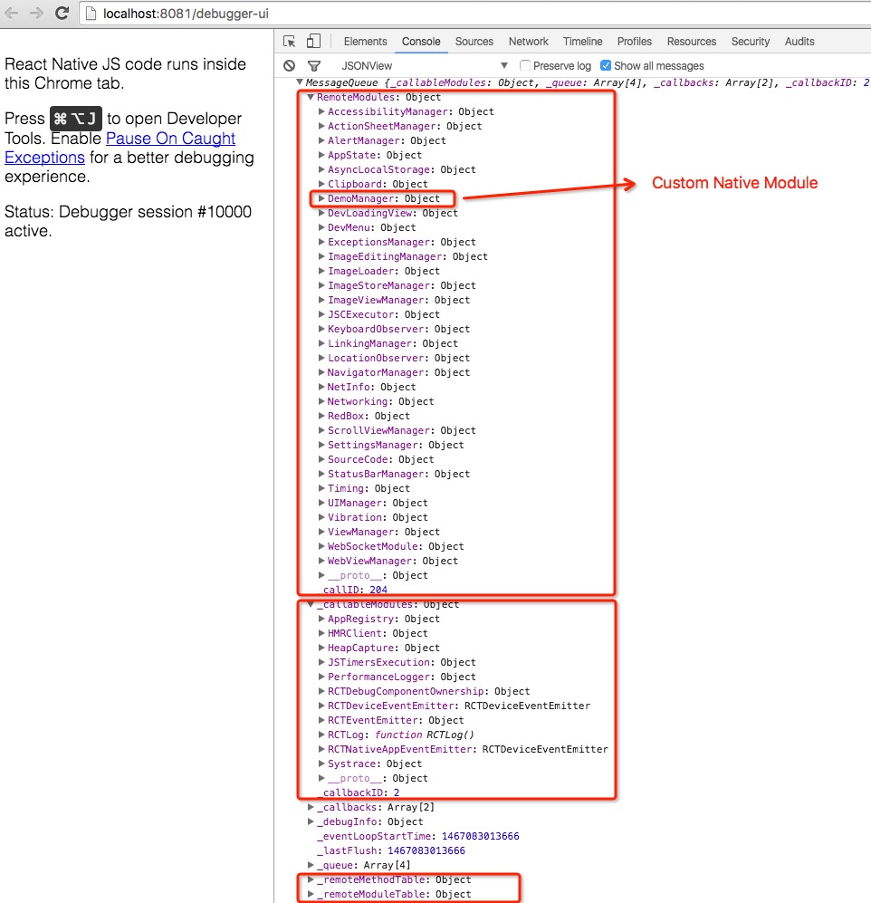
Task: Open the Sources tab
Action: click(474, 42)
